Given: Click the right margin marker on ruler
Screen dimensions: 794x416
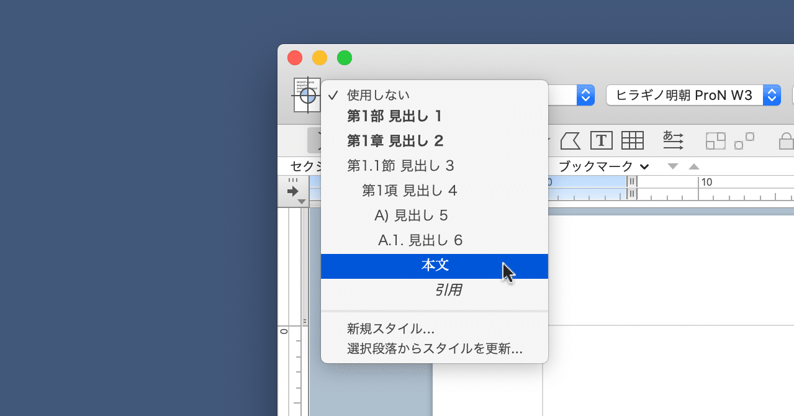Looking at the screenshot, I should [632, 188].
